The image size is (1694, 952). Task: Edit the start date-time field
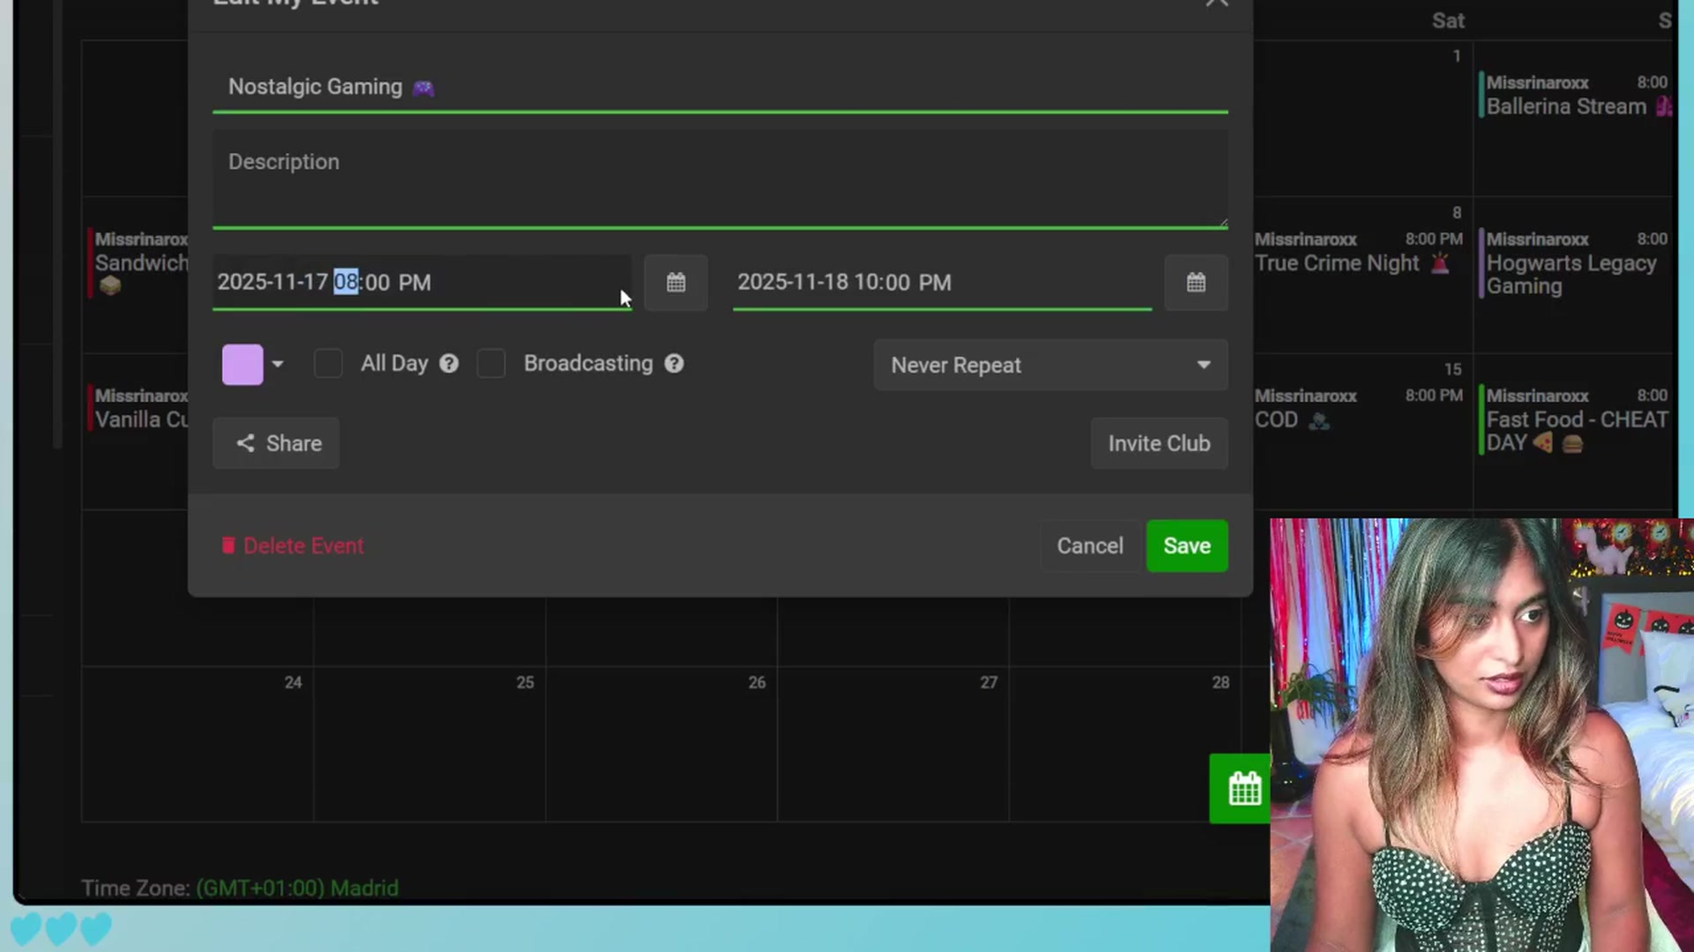tap(422, 283)
